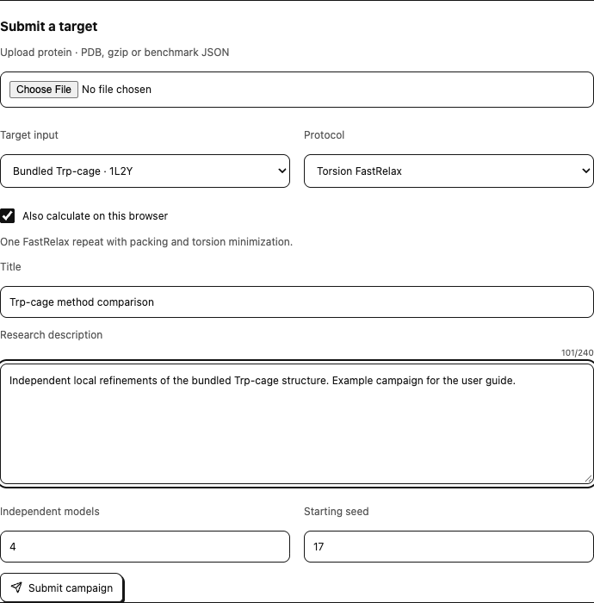Click the Title input field
The height and width of the screenshot is (603, 594).
[297, 301]
